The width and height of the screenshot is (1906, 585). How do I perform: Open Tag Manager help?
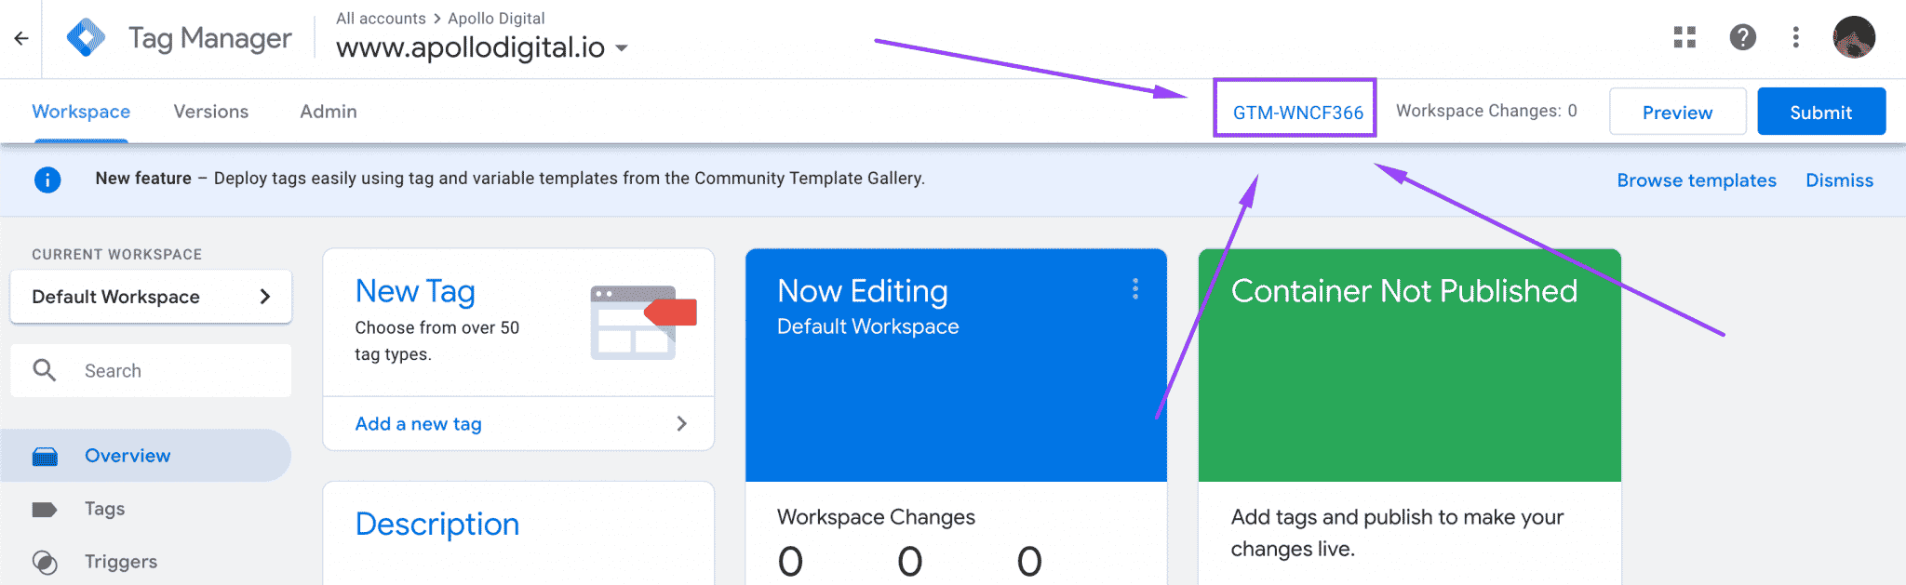click(1742, 37)
